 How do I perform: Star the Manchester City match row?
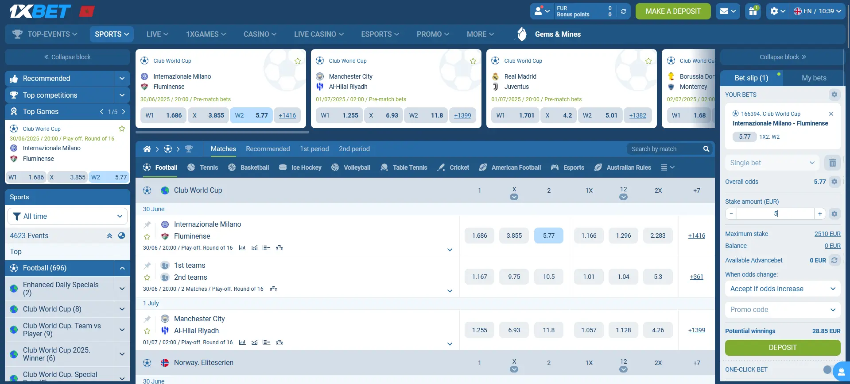coord(147,331)
